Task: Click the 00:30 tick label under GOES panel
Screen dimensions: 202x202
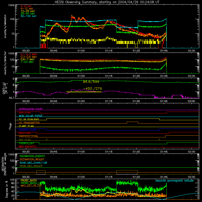Action: point(26,101)
